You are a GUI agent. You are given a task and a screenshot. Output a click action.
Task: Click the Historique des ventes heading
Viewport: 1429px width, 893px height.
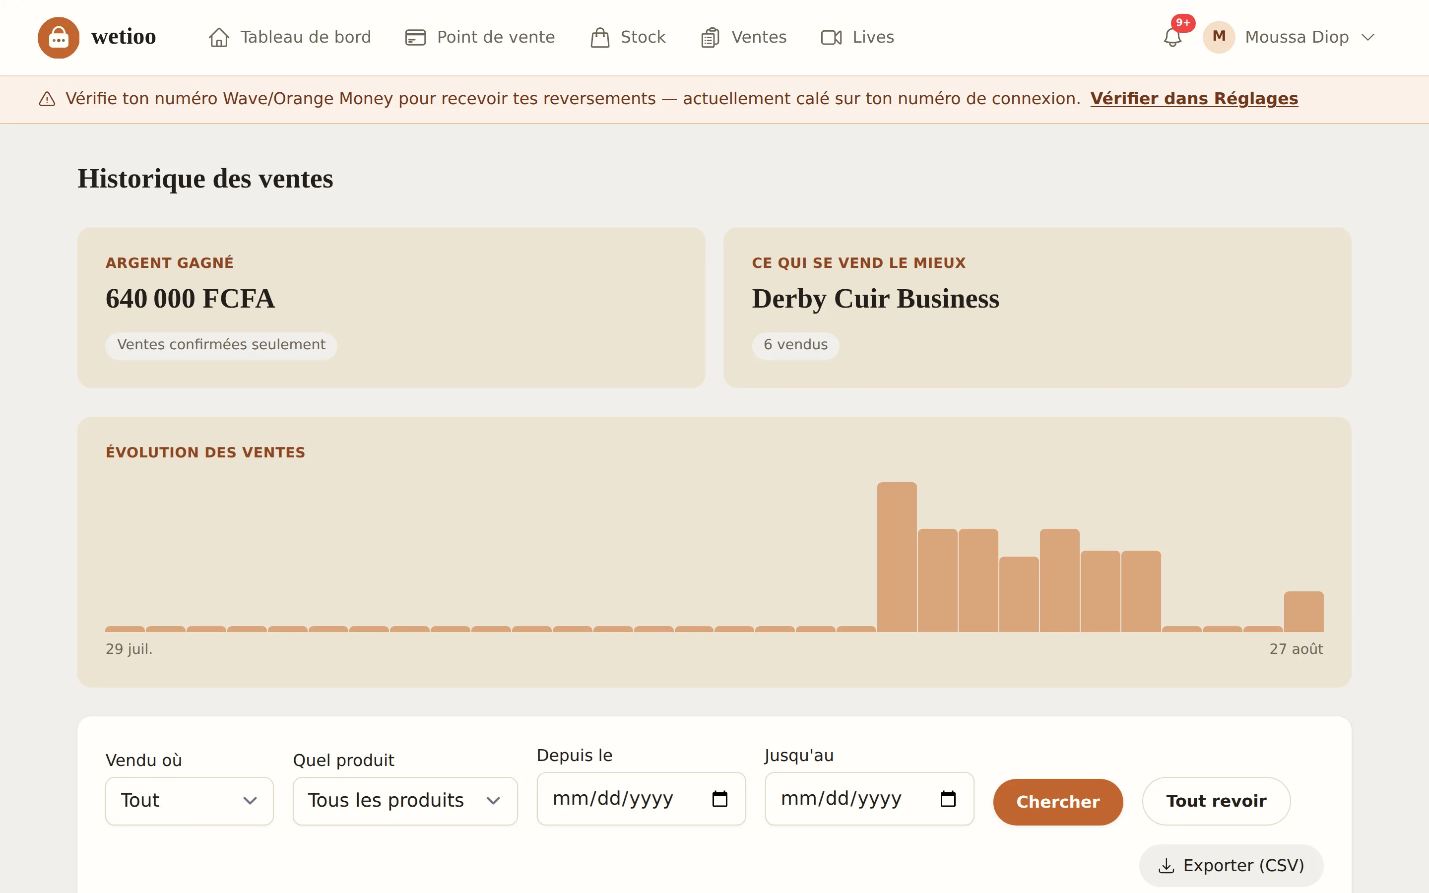[x=205, y=179]
